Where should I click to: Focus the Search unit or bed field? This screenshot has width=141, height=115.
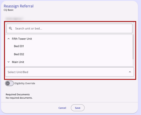[69, 28]
